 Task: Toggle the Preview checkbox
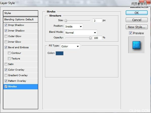[131, 33]
